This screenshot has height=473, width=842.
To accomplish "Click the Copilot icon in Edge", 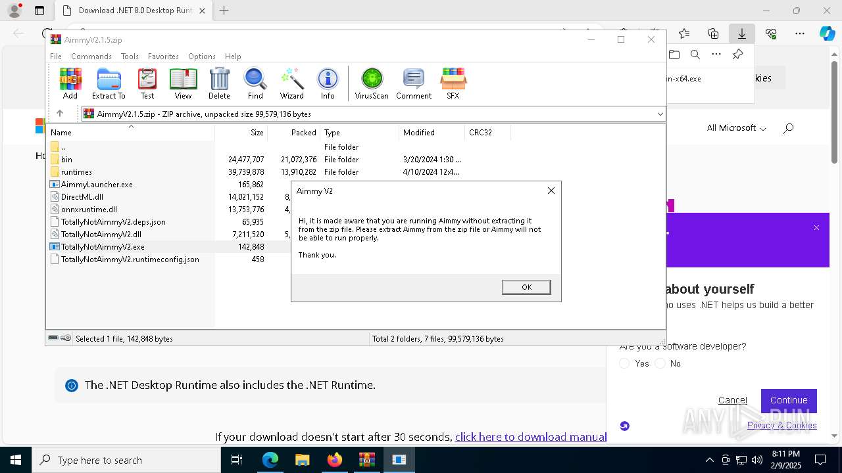I will coord(827,34).
